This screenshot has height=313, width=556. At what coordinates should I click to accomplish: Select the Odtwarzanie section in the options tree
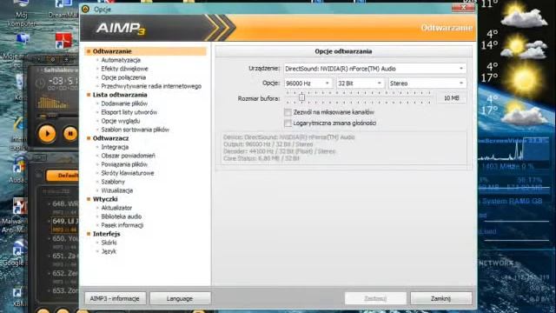145,51
